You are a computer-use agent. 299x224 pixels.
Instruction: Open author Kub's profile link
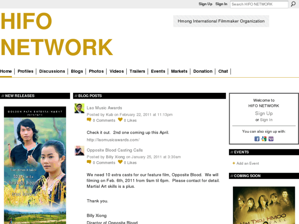coord(109,115)
